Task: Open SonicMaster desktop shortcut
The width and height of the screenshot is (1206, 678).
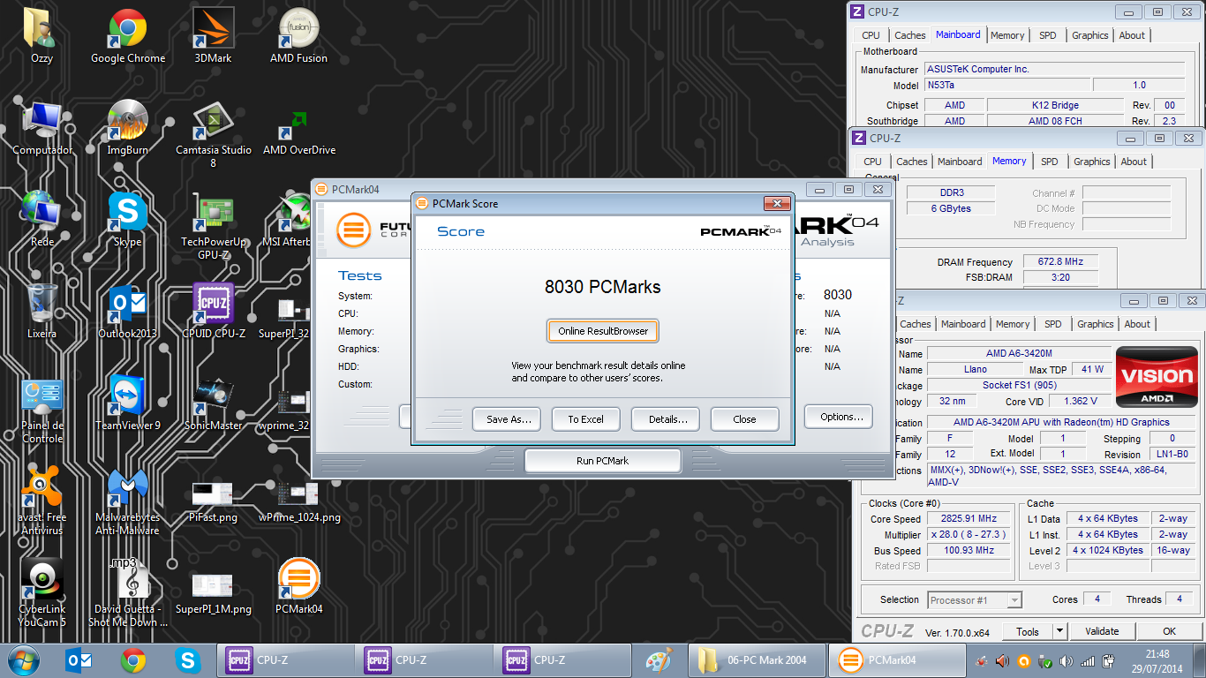Action: 213,403
